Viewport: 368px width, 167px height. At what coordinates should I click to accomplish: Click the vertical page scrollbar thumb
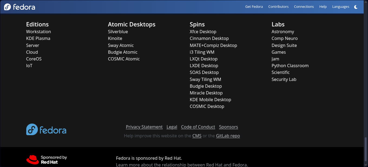(x=366, y=150)
